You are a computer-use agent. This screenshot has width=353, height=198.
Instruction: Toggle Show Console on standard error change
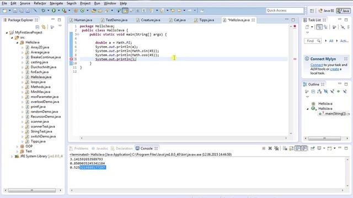pos(304,148)
